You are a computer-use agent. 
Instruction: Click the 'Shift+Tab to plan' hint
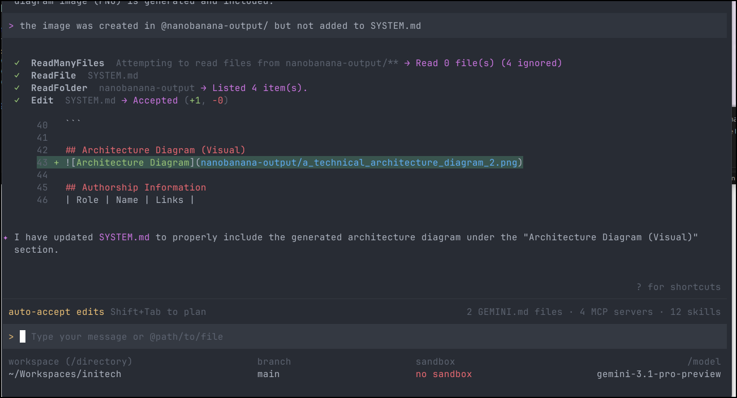click(158, 312)
